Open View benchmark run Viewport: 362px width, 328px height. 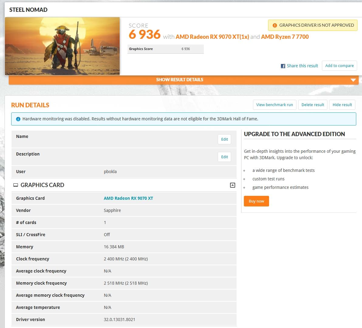(x=274, y=105)
